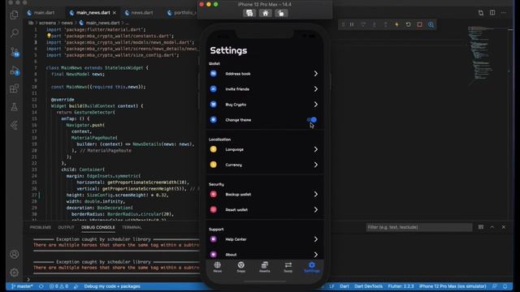
Task: Click errors and warnings count in status bar
Action: click(x=59, y=286)
